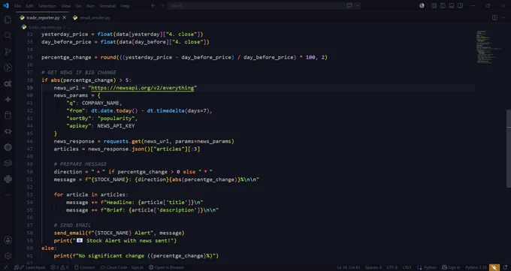This screenshot has height=271, width=511.
Task: Toggle the Secondary Side Bar
Action: (x=460, y=5)
